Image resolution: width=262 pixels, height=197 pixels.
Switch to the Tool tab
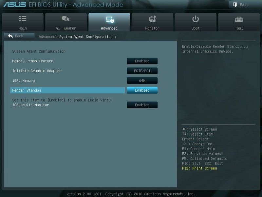(x=239, y=22)
